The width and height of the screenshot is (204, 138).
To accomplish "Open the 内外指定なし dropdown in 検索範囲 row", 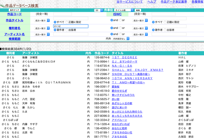I will tap(121, 39).
